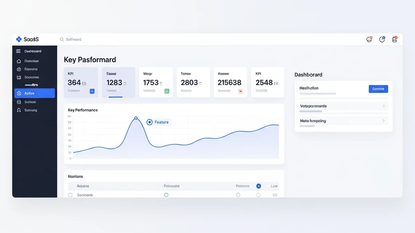
Task: Click the blue Sobtut button
Action: pyautogui.click(x=378, y=89)
